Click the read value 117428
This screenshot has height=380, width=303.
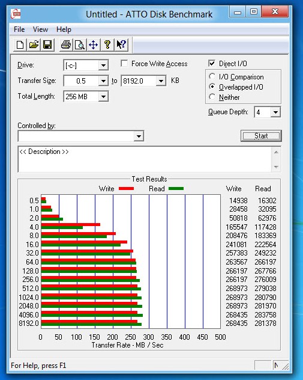pos(265,227)
